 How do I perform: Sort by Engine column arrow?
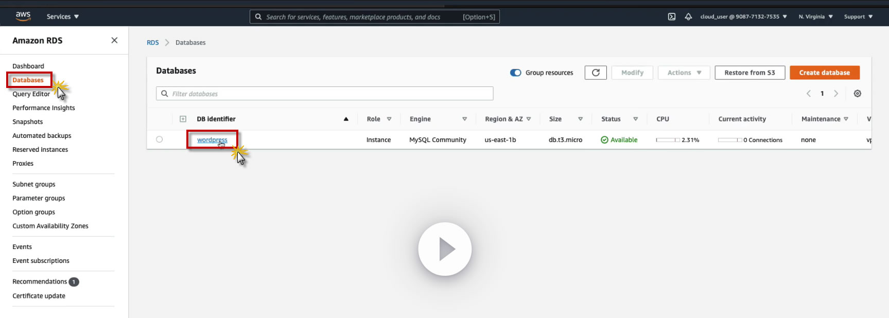coord(464,119)
